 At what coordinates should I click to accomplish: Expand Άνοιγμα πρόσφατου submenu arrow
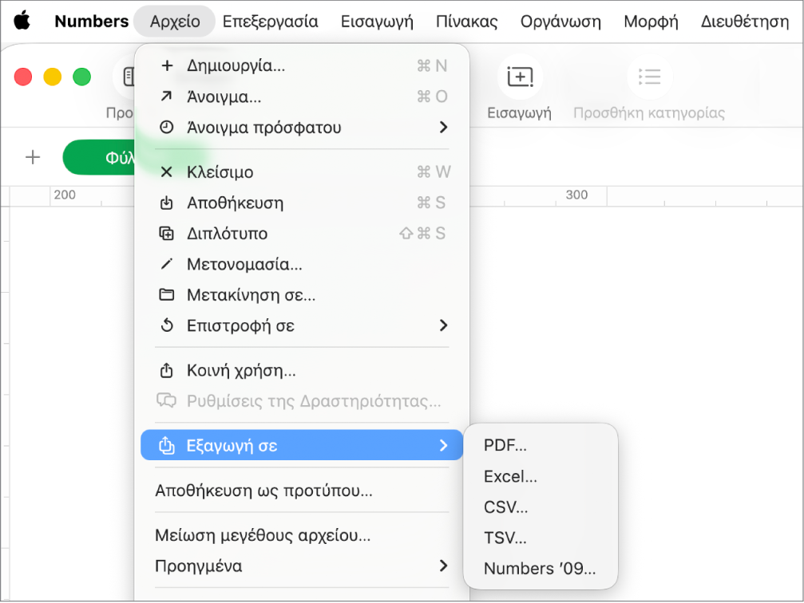point(444,127)
